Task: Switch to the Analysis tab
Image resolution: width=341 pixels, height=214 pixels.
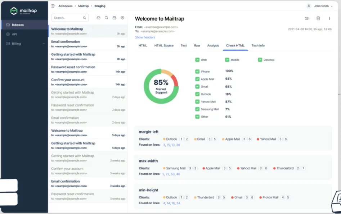Action: pyautogui.click(x=213, y=46)
